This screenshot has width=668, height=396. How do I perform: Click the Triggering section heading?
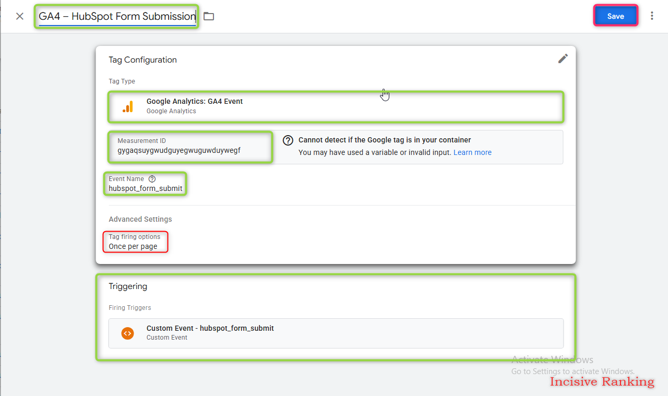[128, 286]
